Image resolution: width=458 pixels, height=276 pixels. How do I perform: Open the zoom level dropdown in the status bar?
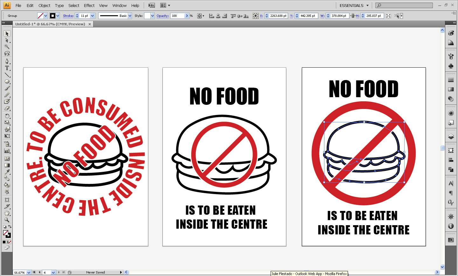tap(29, 272)
